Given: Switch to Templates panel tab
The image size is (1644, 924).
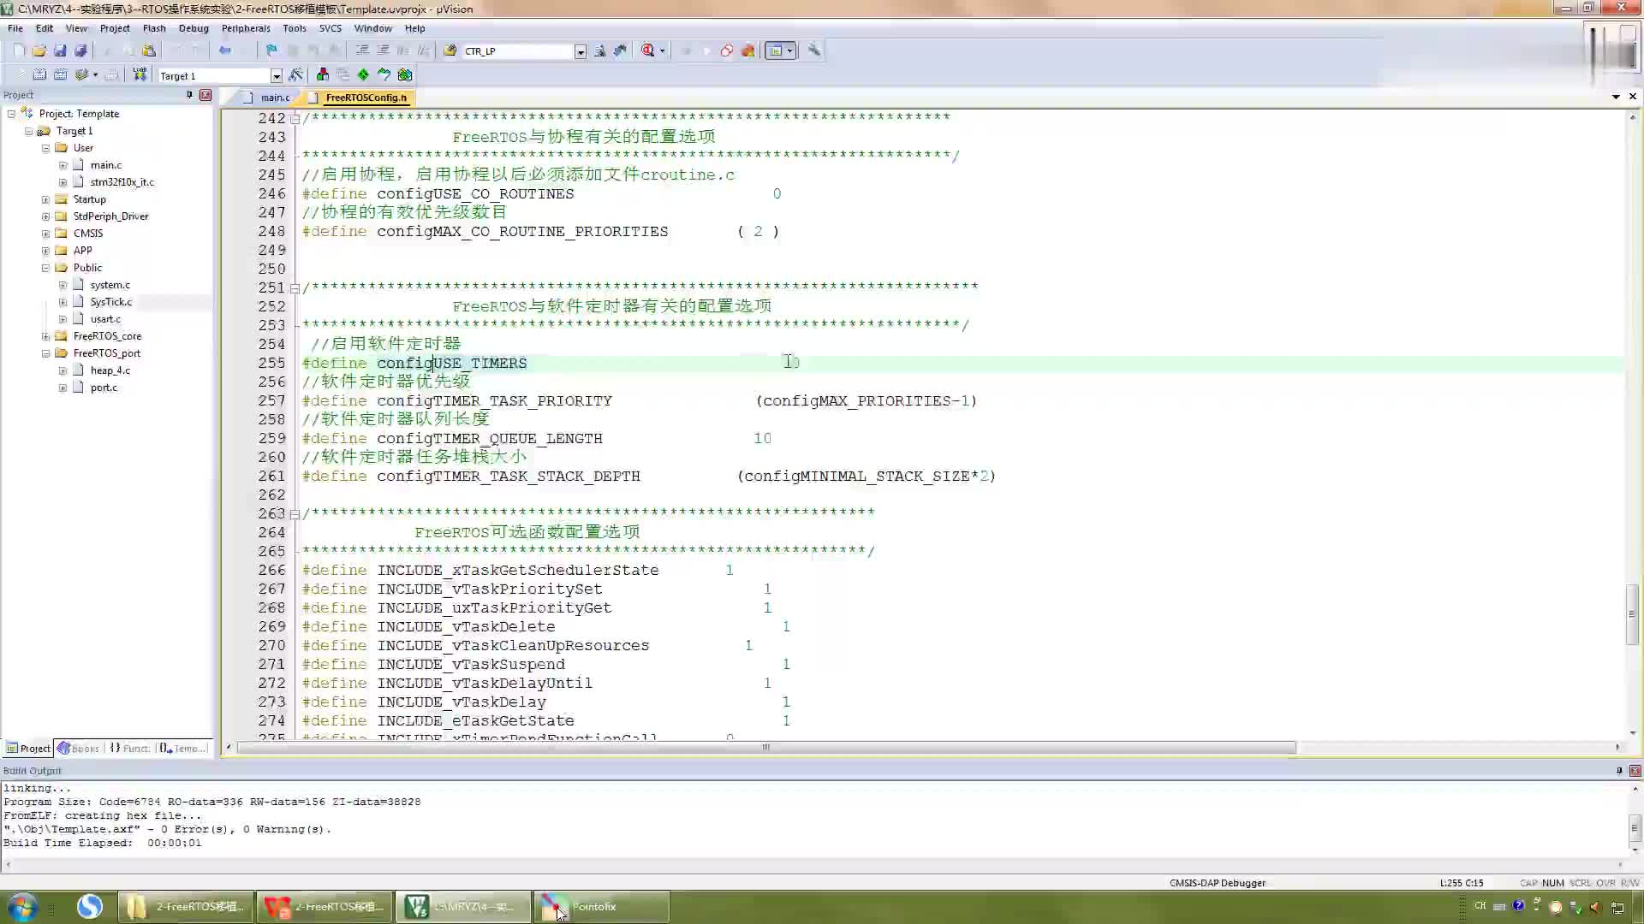Looking at the screenshot, I should [183, 749].
